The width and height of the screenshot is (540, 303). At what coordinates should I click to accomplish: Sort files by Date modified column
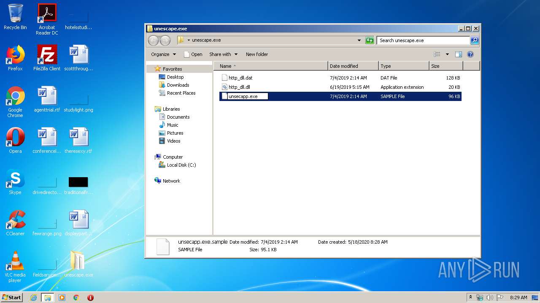tap(353, 66)
